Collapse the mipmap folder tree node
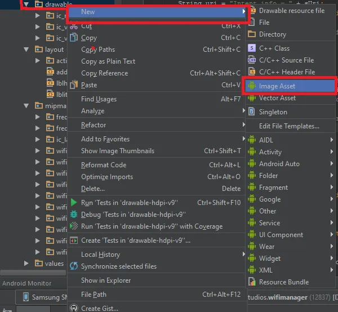 26,106
